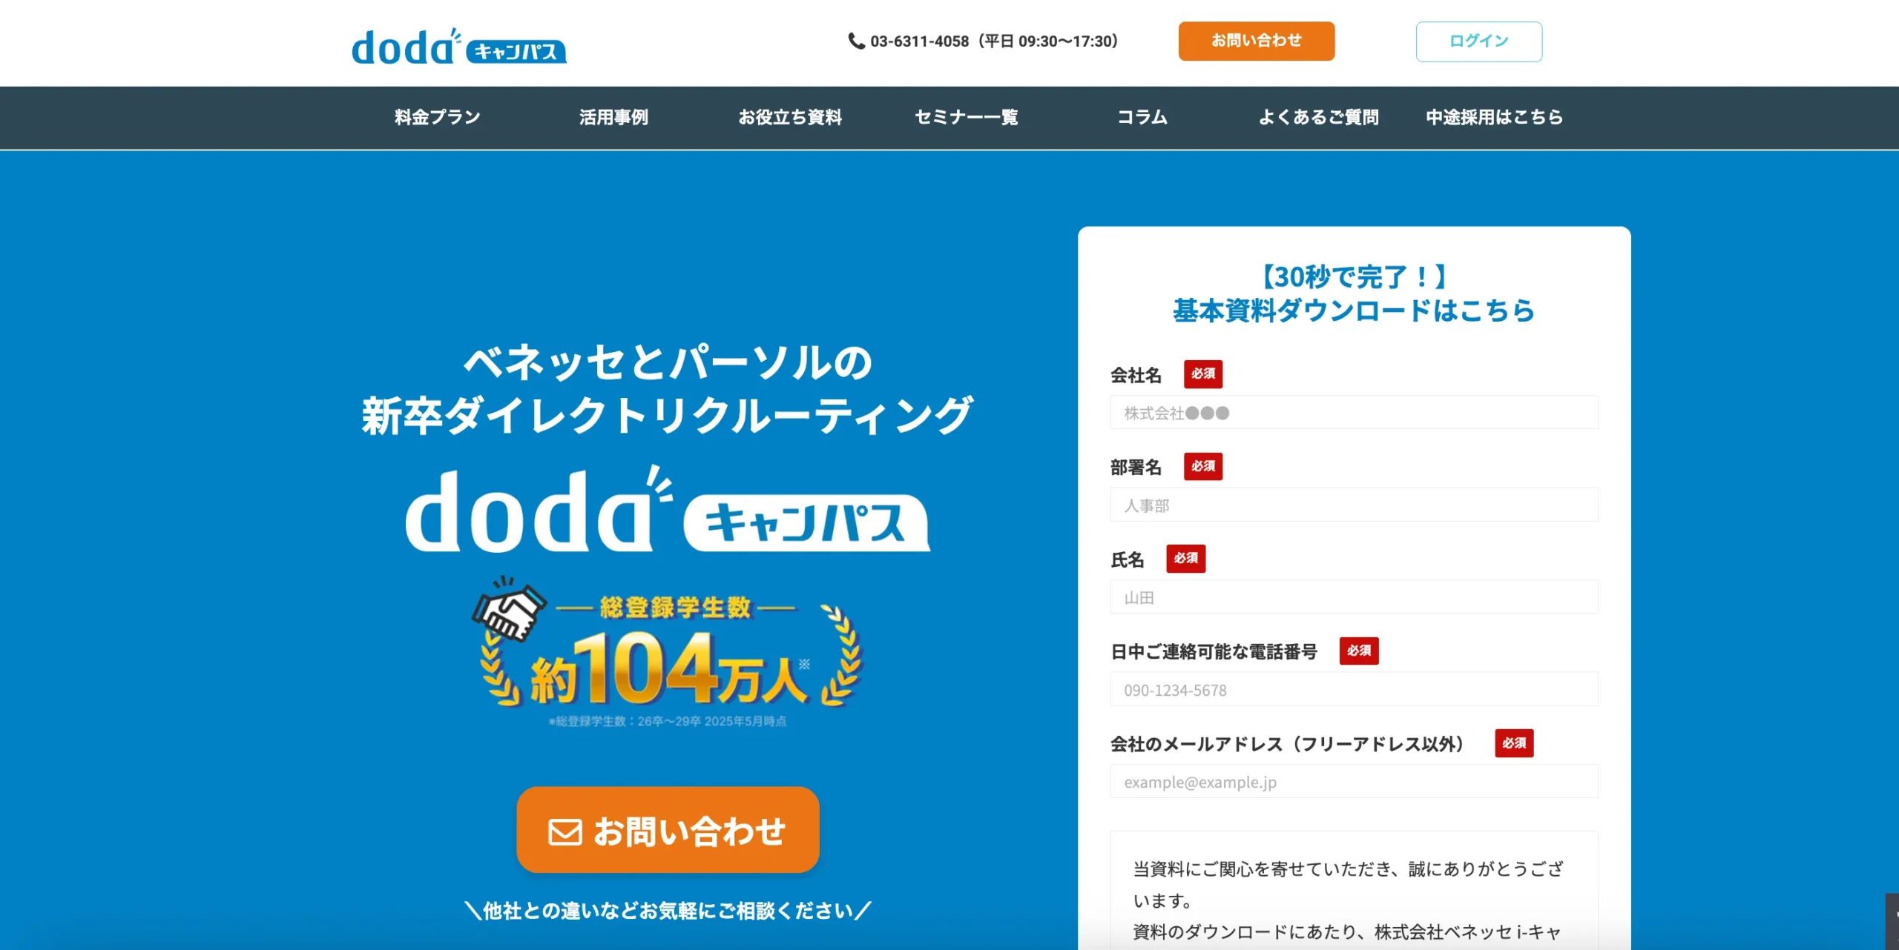
Task: Select the コラム navigation item
Action: (1142, 117)
